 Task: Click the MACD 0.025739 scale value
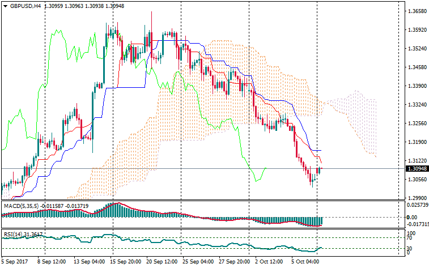coord(418,205)
